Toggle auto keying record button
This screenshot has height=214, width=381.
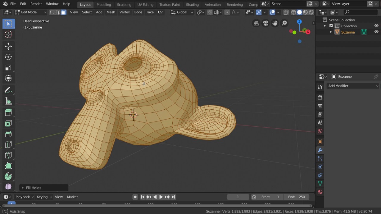[135, 197]
